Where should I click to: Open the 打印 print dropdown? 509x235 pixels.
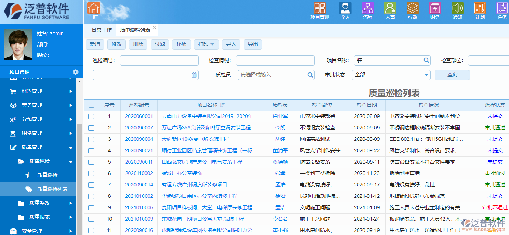206,44
